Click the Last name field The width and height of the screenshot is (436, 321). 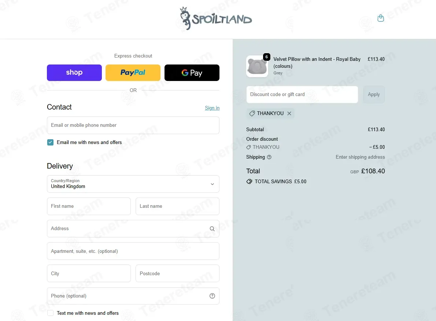click(x=177, y=206)
